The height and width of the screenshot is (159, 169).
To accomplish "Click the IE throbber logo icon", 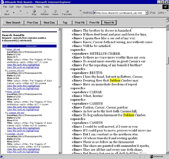I will [x=166, y=7].
